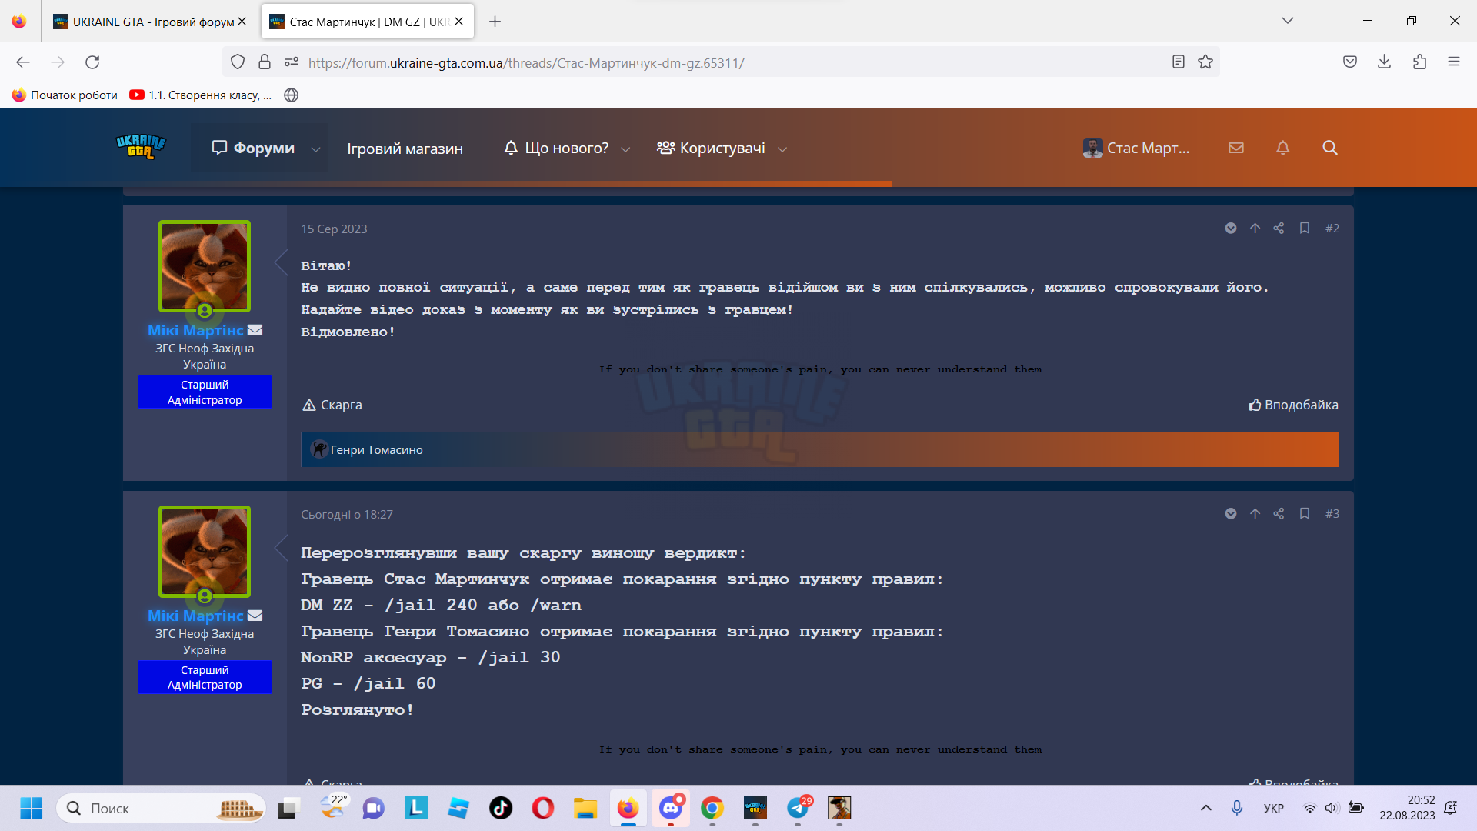Open Мікі Мартінс avatar in post #2

(x=205, y=266)
